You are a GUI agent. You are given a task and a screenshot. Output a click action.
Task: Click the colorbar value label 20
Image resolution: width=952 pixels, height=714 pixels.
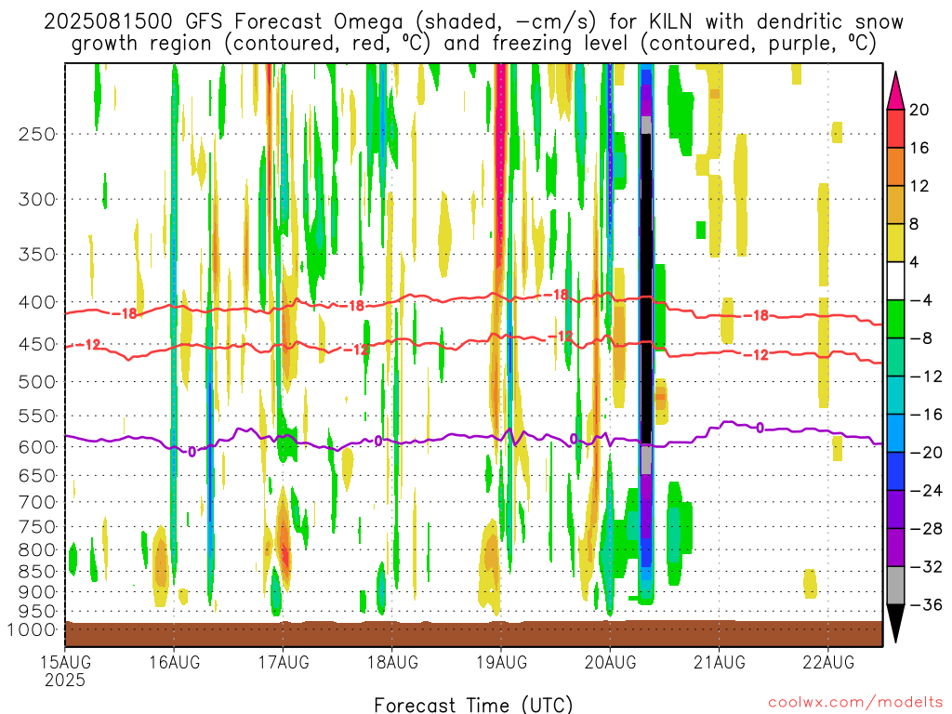(x=919, y=110)
